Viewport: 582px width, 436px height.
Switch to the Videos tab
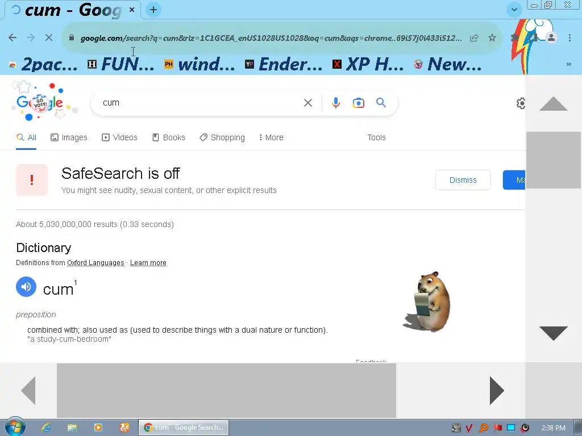(119, 137)
